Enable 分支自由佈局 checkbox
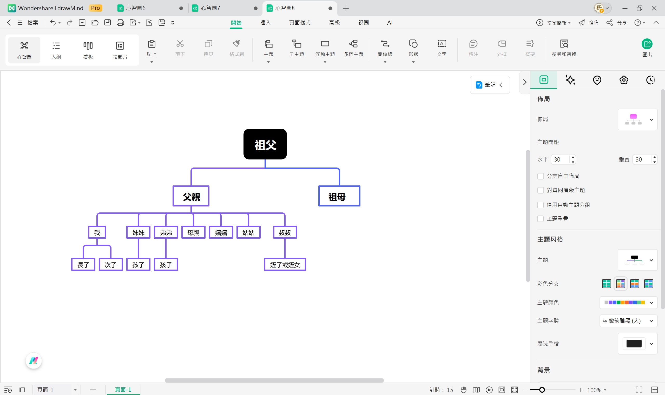This screenshot has width=665, height=395. [x=540, y=176]
